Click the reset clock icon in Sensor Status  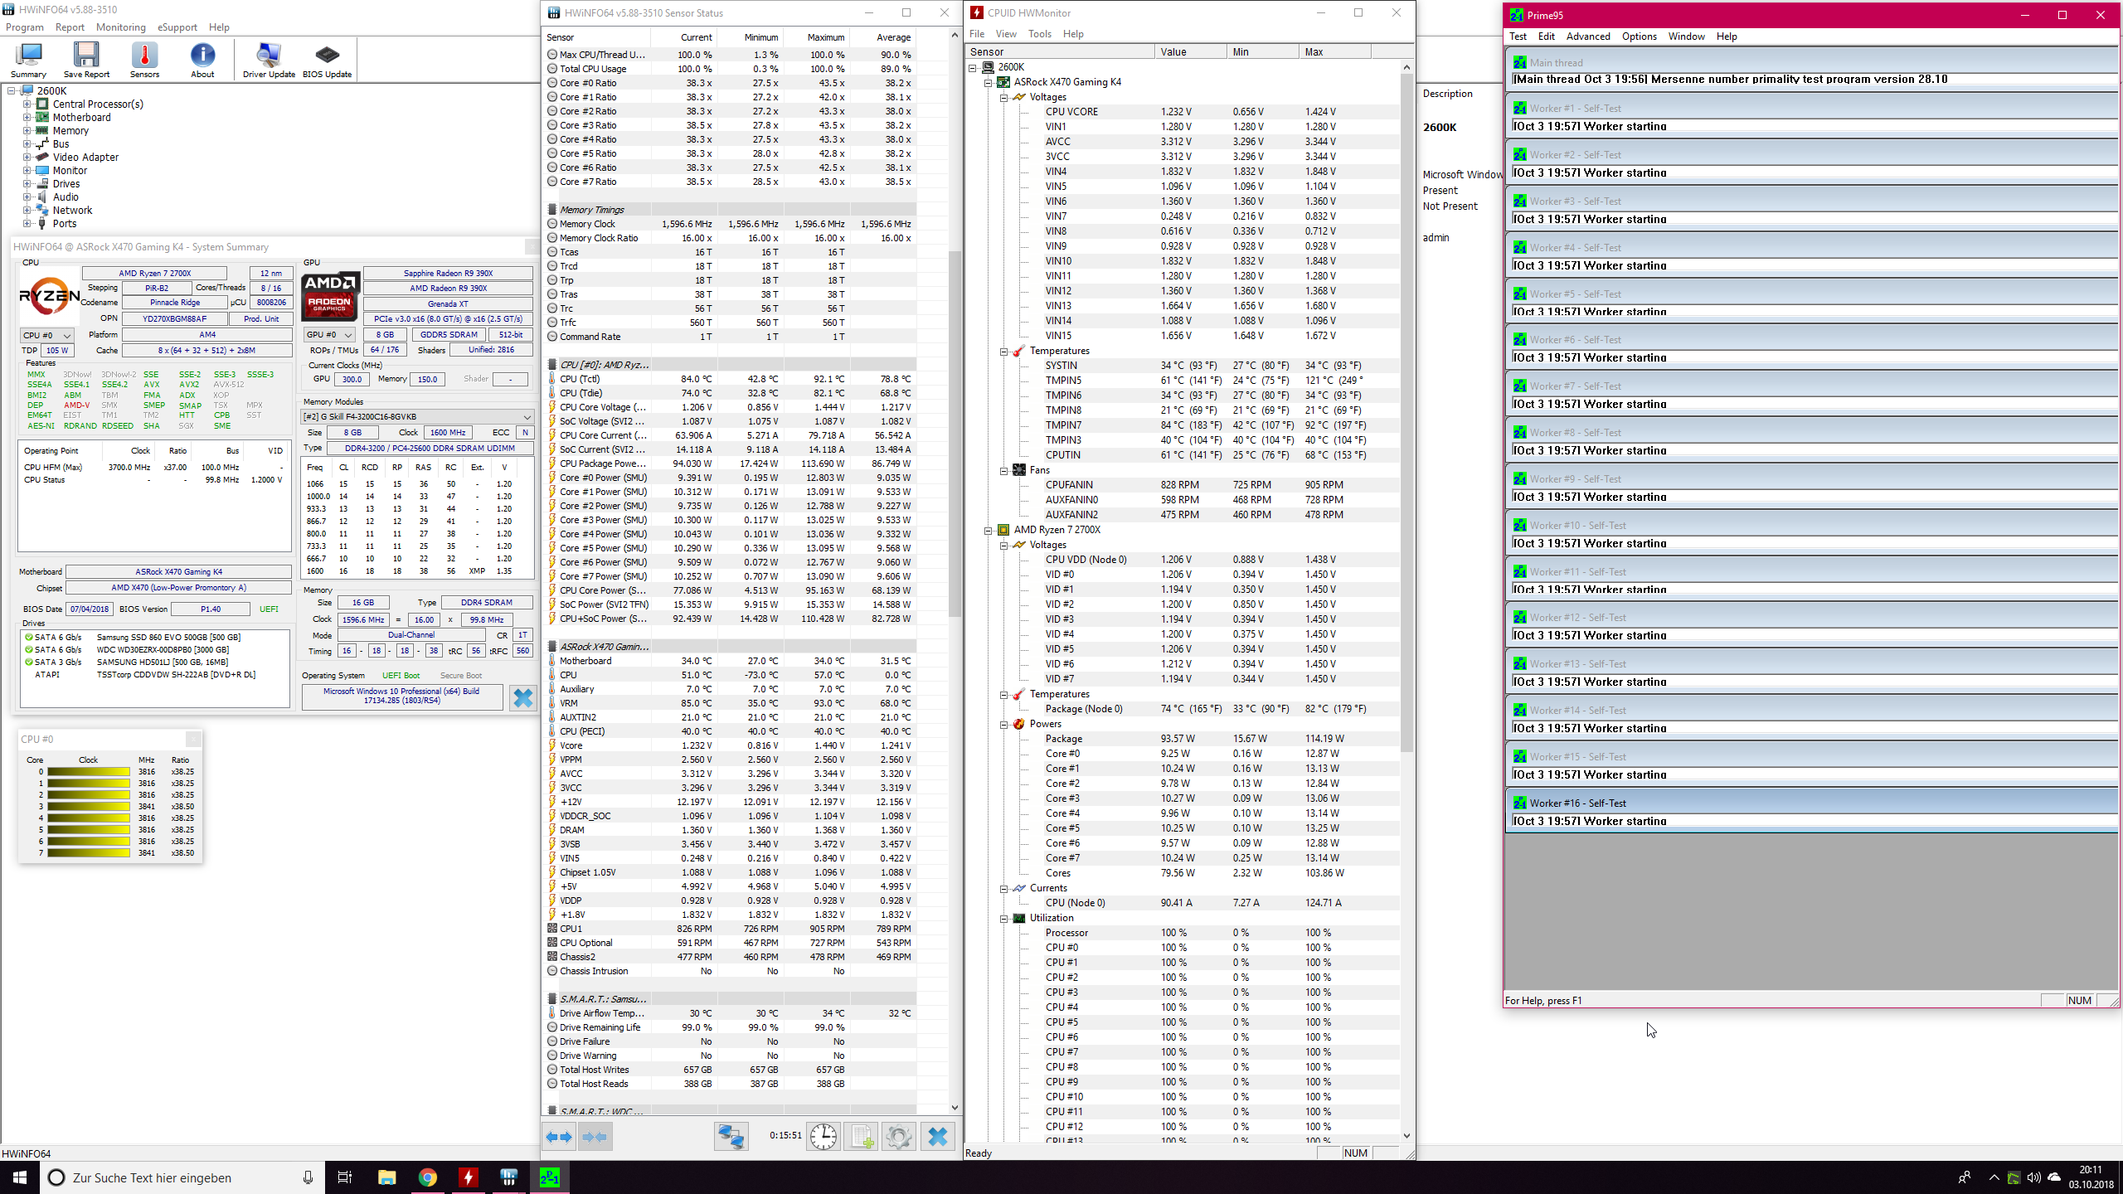[x=823, y=1136]
